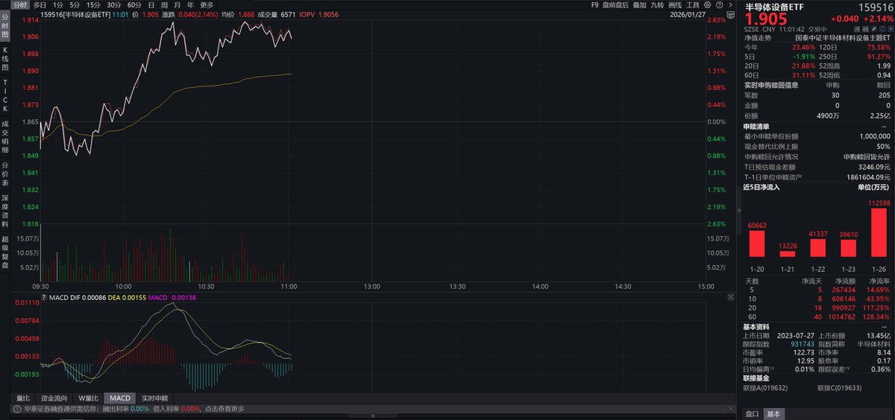Click the right chevron arrow in top toolbar
This screenshot has height=420, width=895.
tap(731, 4)
